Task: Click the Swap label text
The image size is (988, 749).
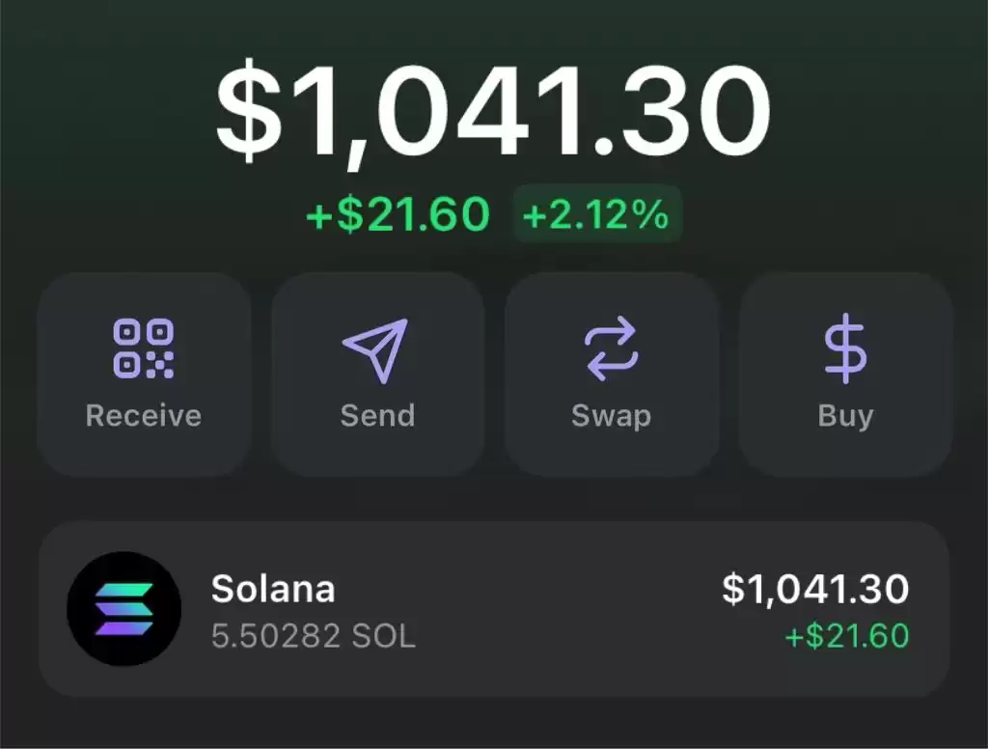Action: 611,417
